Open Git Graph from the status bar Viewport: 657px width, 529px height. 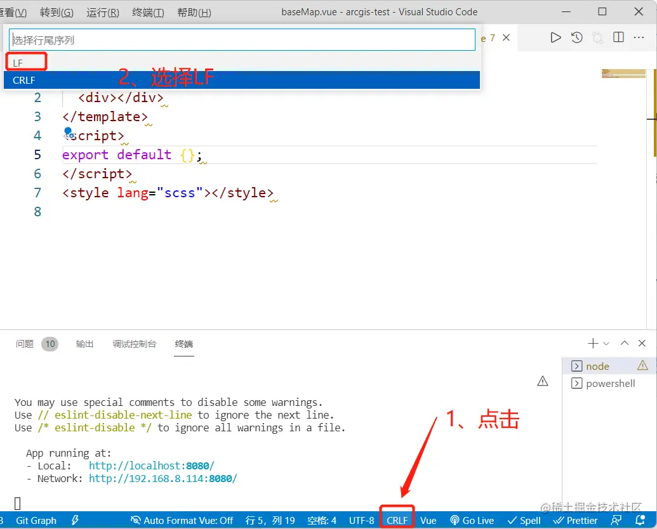click(36, 520)
